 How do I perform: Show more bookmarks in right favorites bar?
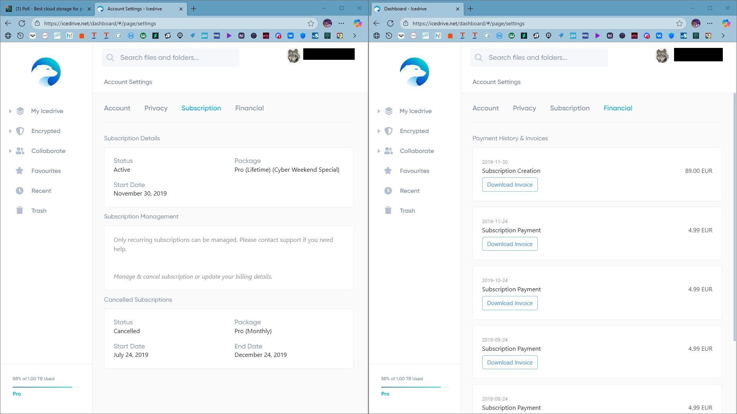coord(723,36)
